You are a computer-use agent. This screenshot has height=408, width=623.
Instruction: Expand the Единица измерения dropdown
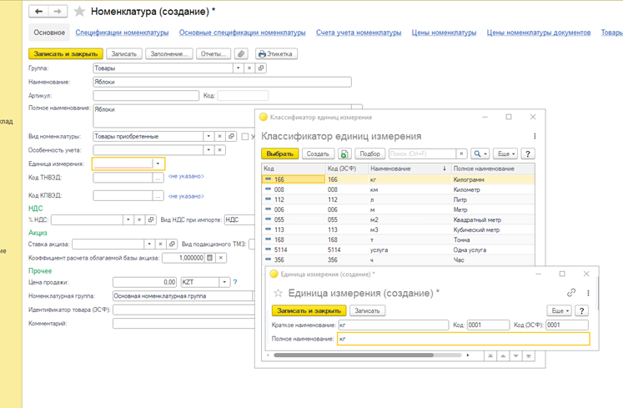pyautogui.click(x=158, y=164)
